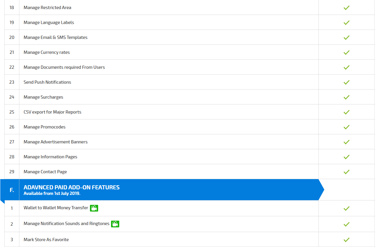Screen dimensions: 375x247
Task: Click row number 29
Action: click(12, 172)
